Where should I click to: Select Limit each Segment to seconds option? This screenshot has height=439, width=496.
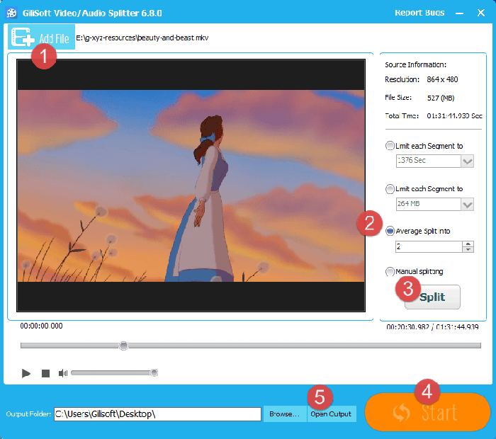click(390, 147)
